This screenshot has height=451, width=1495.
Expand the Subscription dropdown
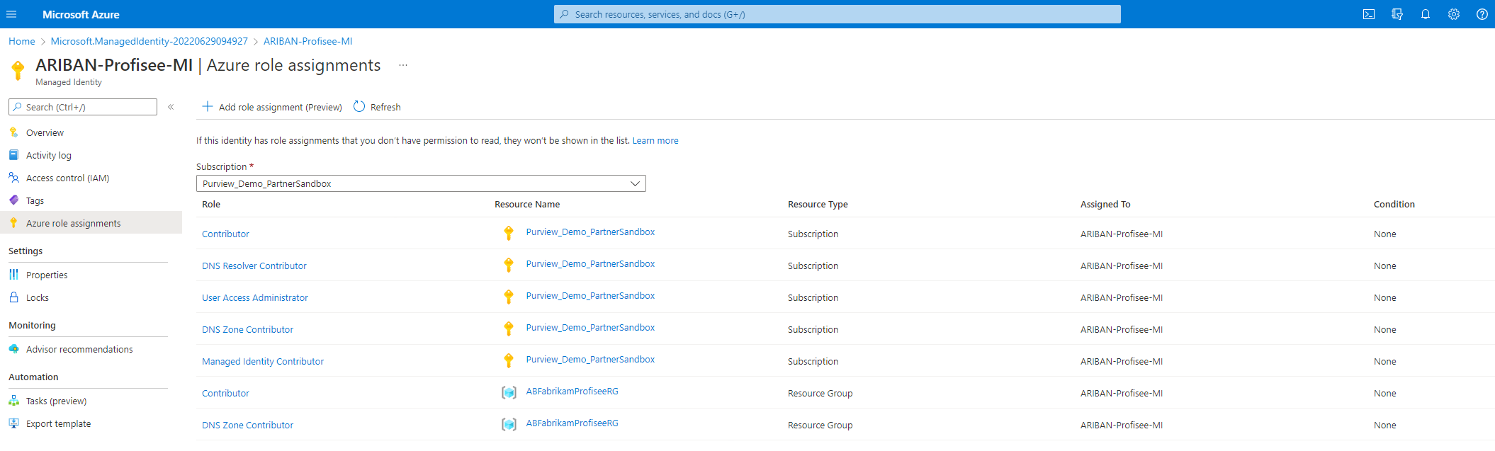point(421,183)
